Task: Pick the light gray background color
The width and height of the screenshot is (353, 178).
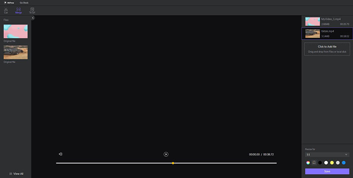Action: tap(338, 163)
